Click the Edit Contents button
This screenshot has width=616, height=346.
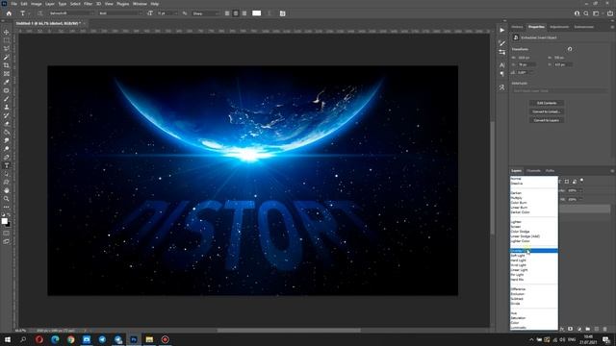(x=547, y=103)
